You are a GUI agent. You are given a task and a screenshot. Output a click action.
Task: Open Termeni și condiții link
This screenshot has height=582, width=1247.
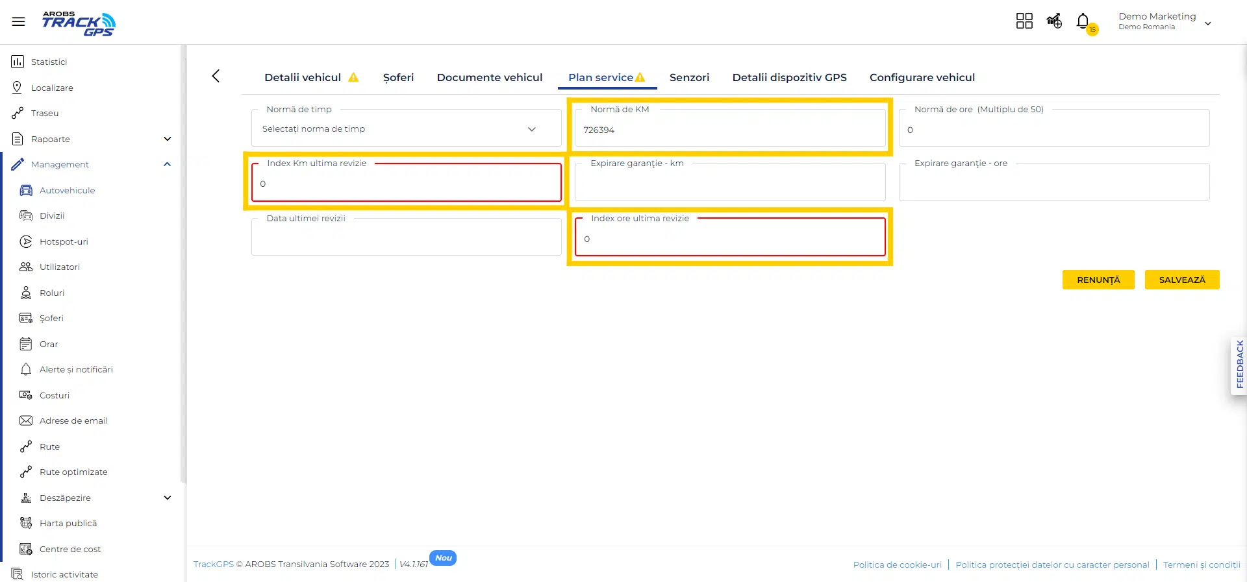click(1201, 564)
